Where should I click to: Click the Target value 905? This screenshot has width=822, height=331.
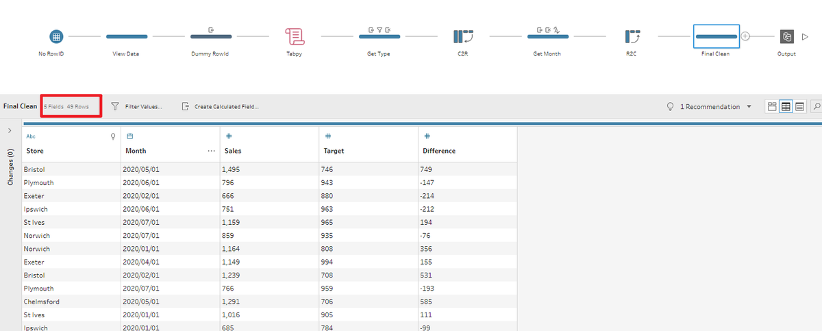(369, 315)
